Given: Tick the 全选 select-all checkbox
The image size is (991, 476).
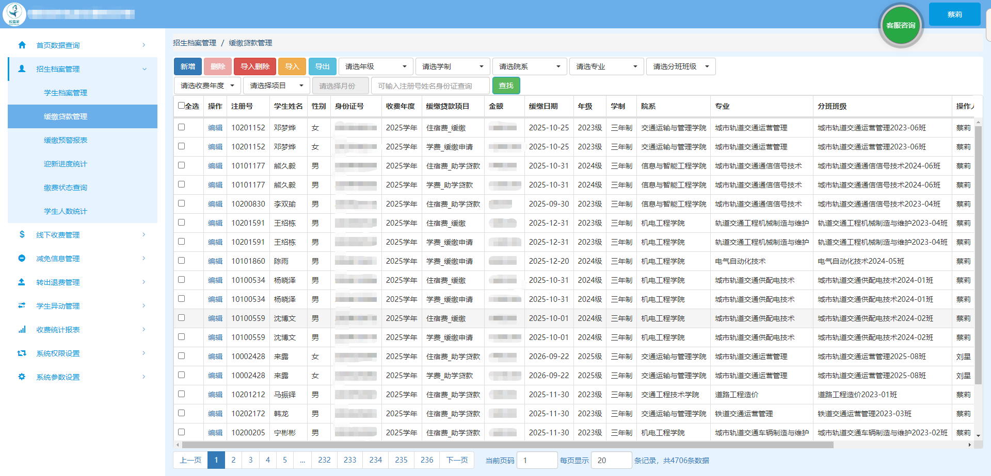Looking at the screenshot, I should (x=182, y=106).
